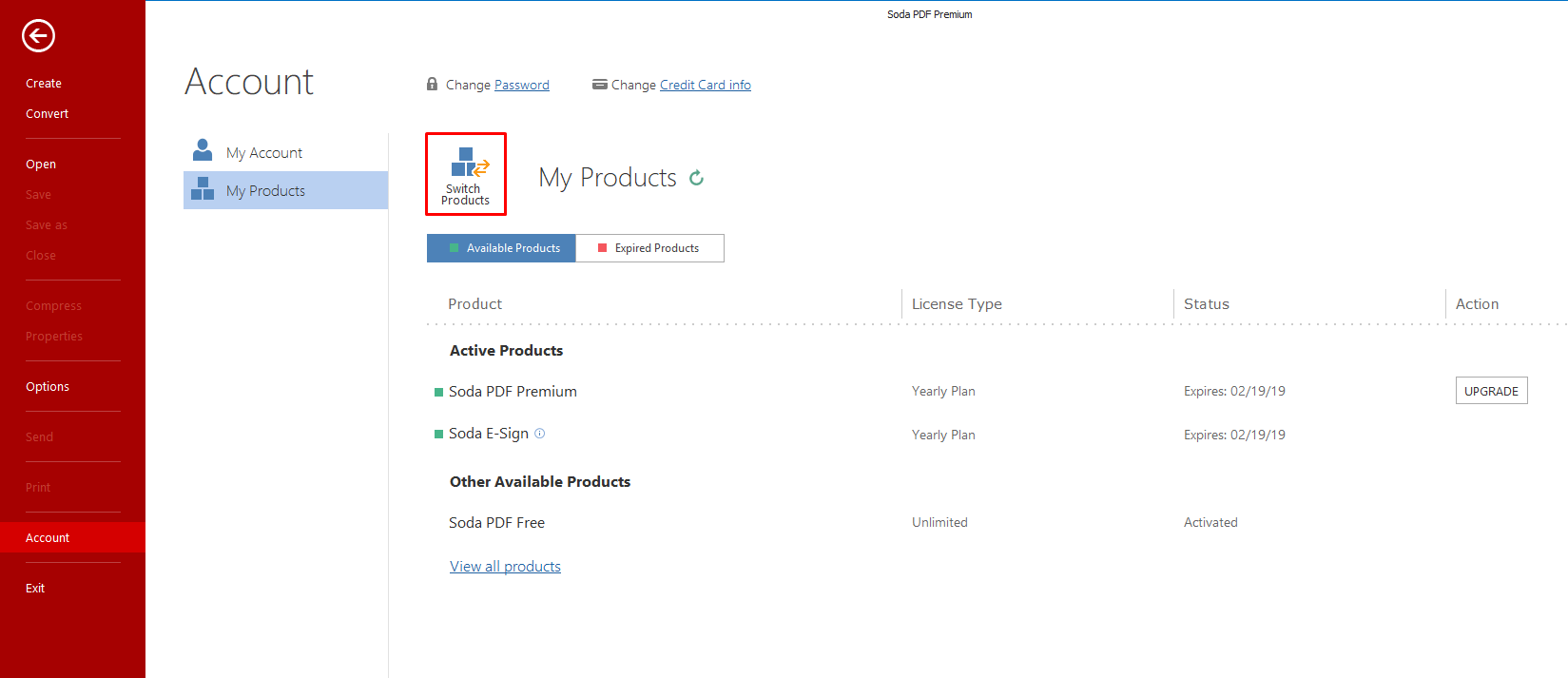The height and width of the screenshot is (678, 1568).
Task: Click the Compress sidebar item
Action: point(54,306)
